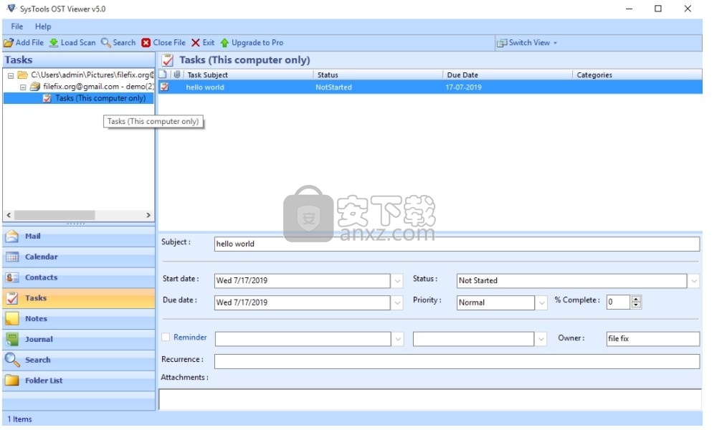The height and width of the screenshot is (430, 722).
Task: Sort by the Due Date column header
Action: coord(508,75)
